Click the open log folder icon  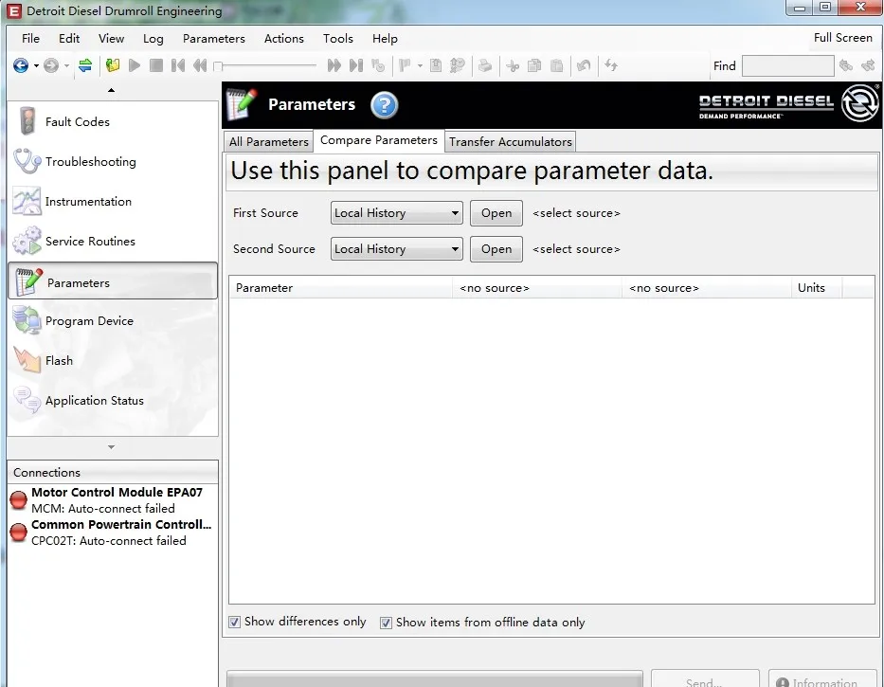coord(113,65)
